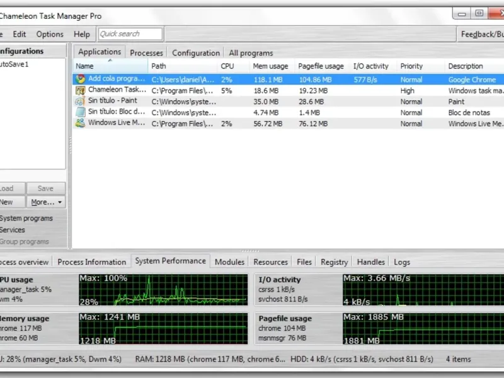The height and width of the screenshot is (378, 504).
Task: Click the '4 items' status bar text
Action: coord(458,359)
